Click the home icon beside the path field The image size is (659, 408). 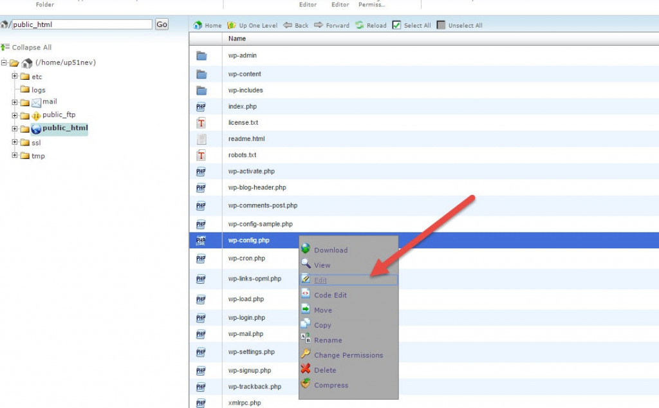point(4,24)
